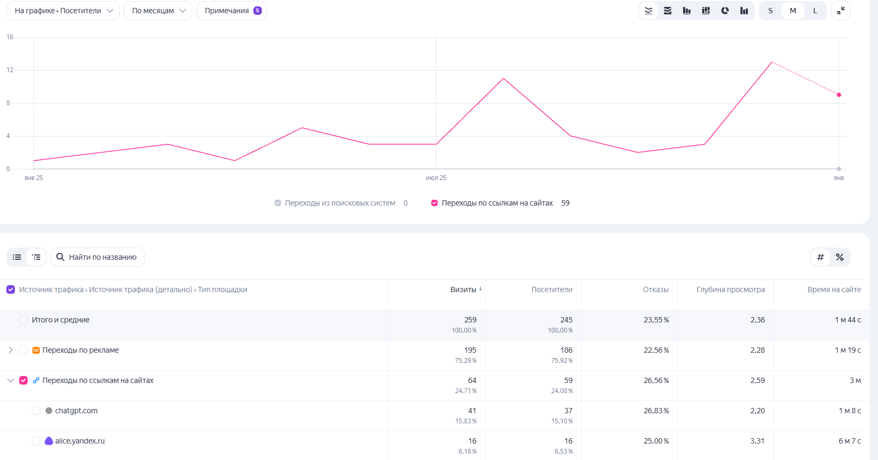Click the collapse chart arrows icon
This screenshot has width=878, height=460.
[x=841, y=11]
